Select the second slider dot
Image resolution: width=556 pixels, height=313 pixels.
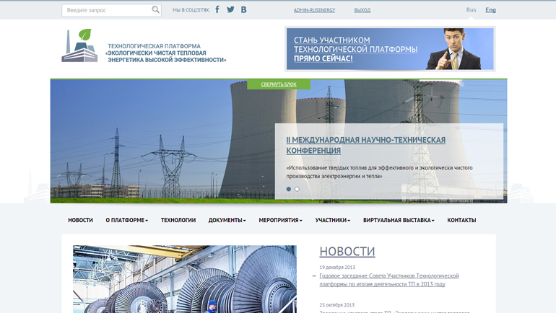pos(297,189)
